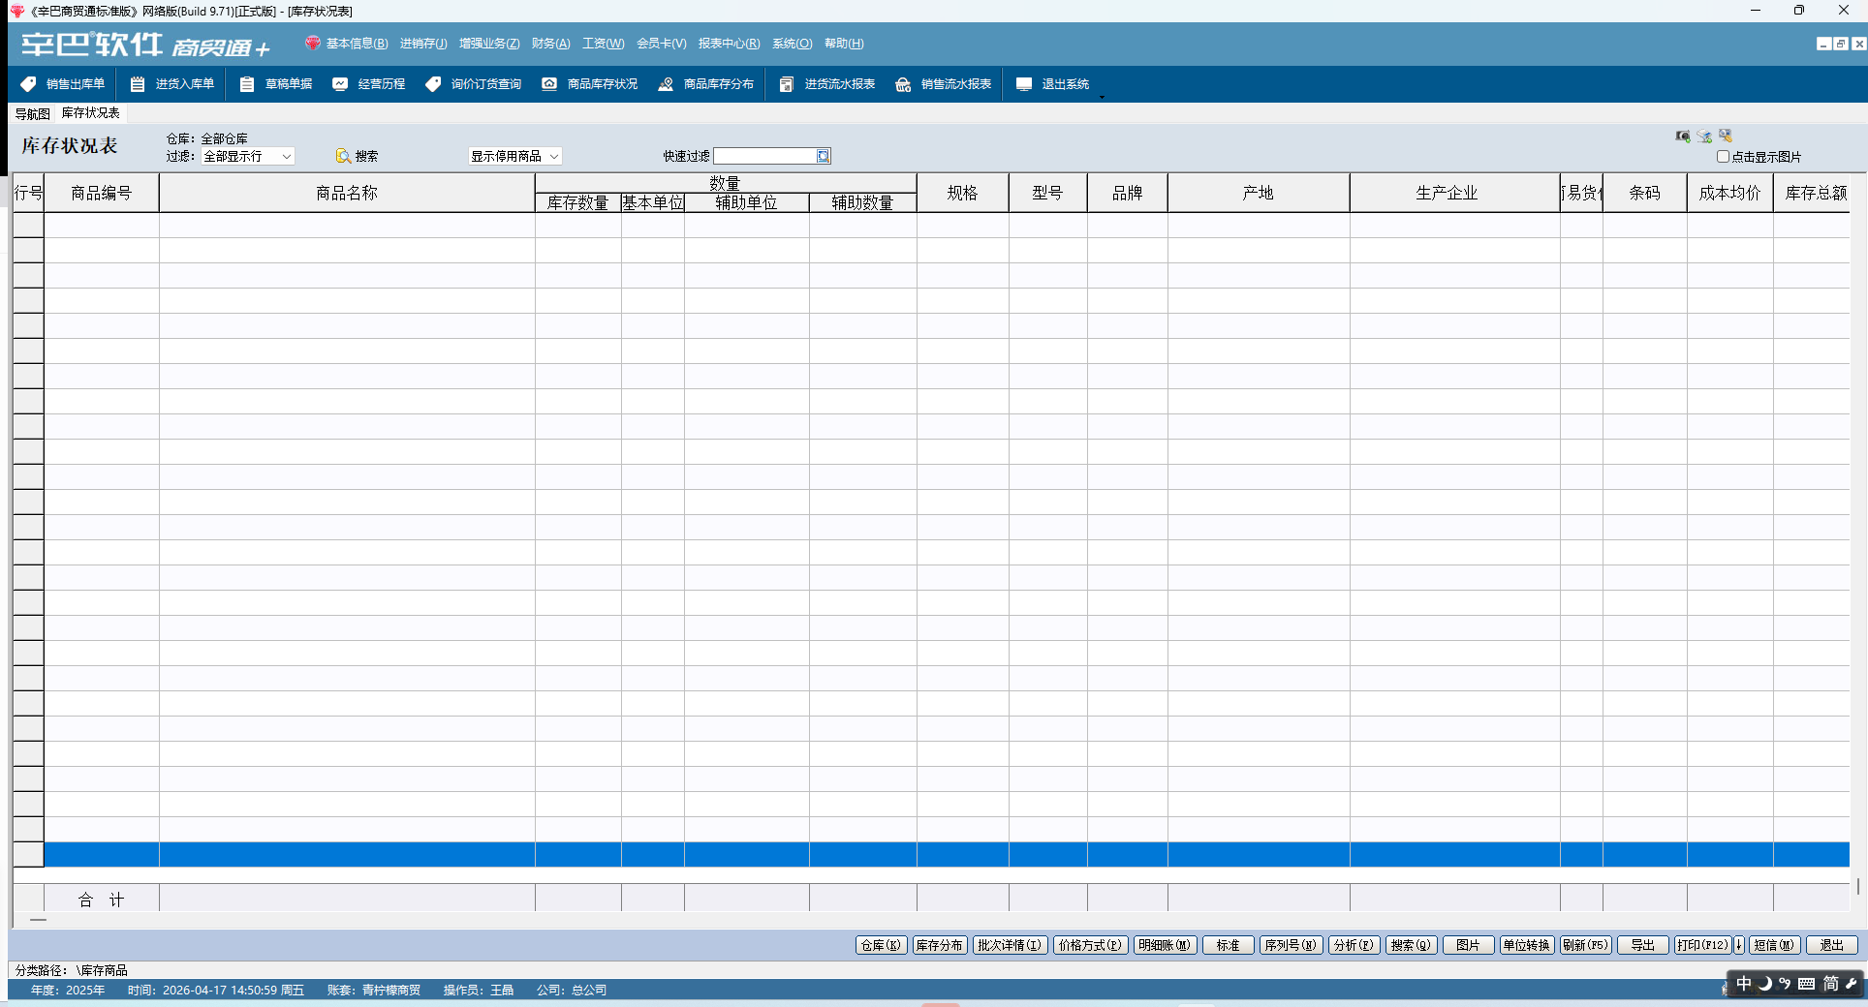Click the magnifier screen icon above the table
Viewport: 1868px width, 1007px height.
[x=1726, y=137]
